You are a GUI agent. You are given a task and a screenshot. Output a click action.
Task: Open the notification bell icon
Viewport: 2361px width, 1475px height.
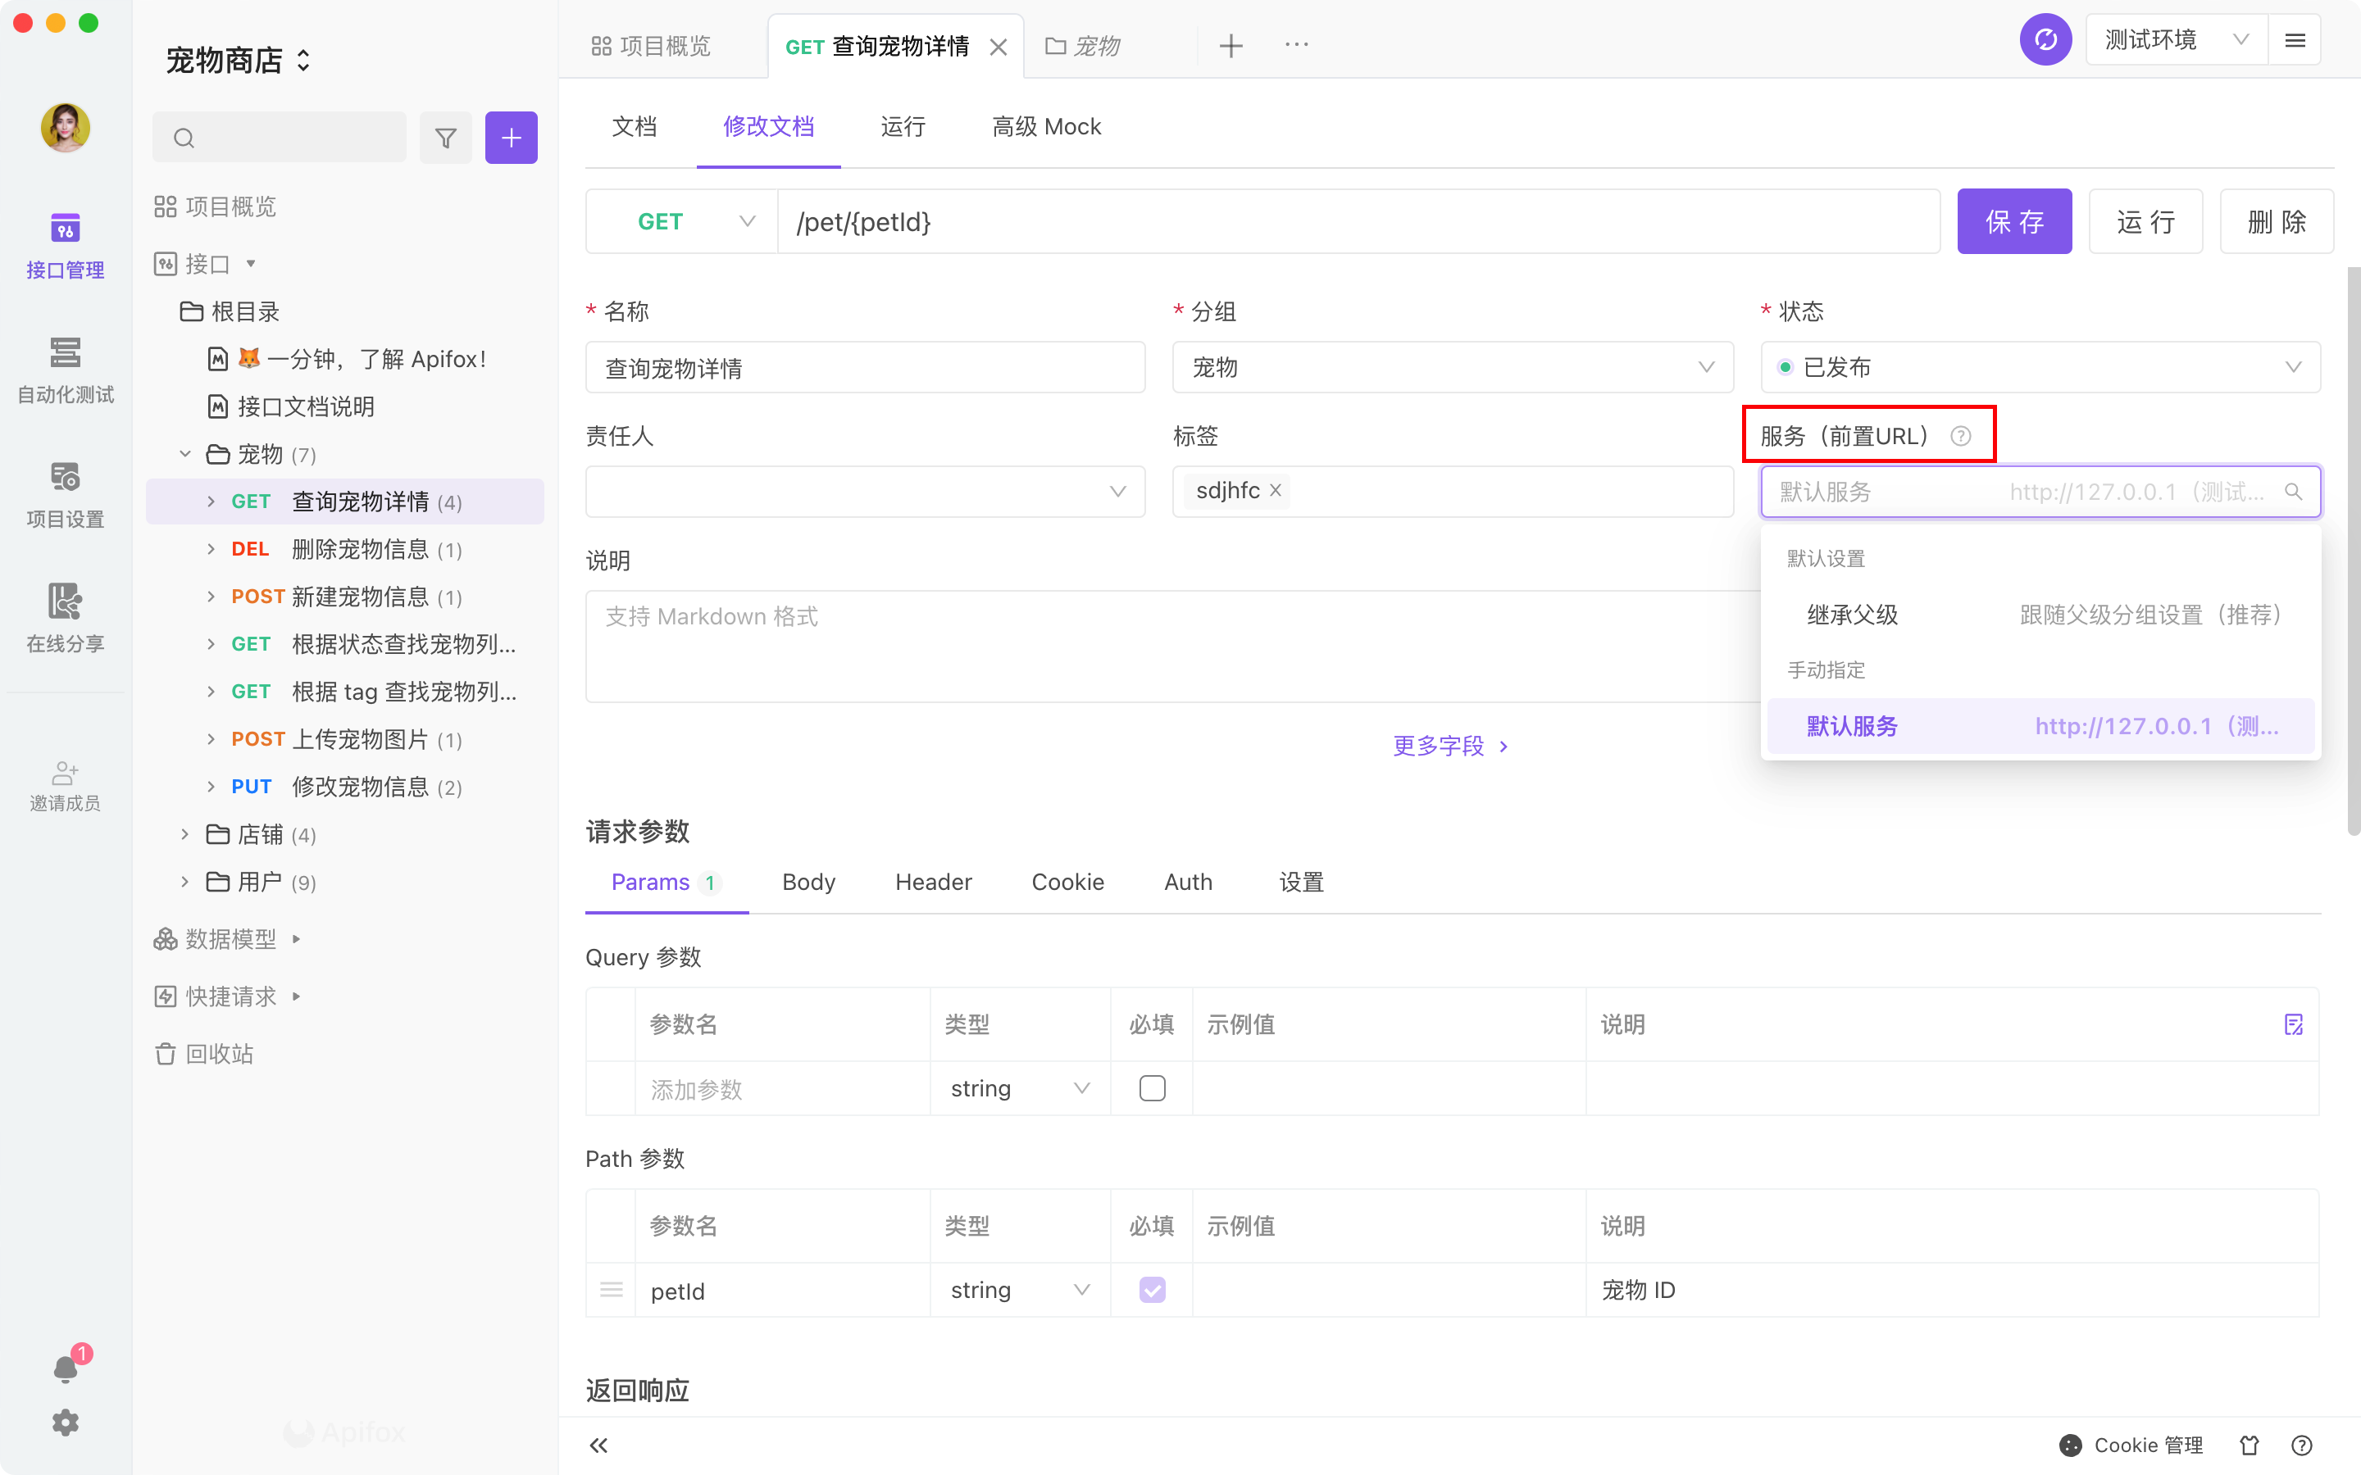(x=66, y=1368)
